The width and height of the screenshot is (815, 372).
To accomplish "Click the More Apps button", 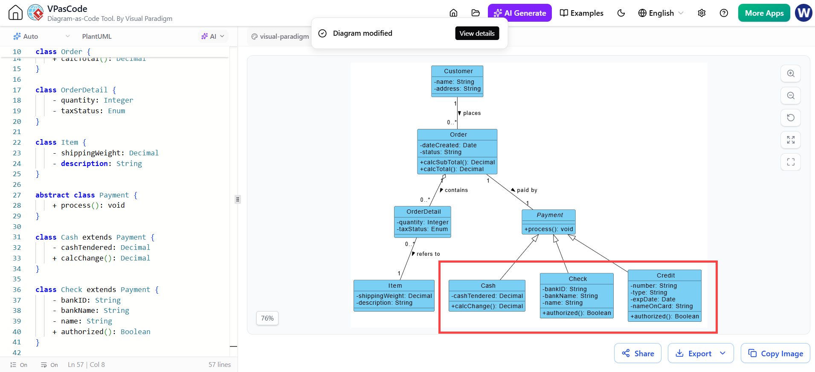I will tap(764, 13).
